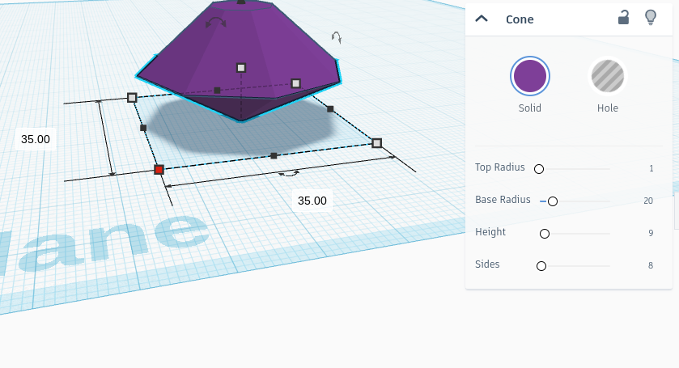
Task: Switch the shape to Hole
Action: (x=608, y=76)
